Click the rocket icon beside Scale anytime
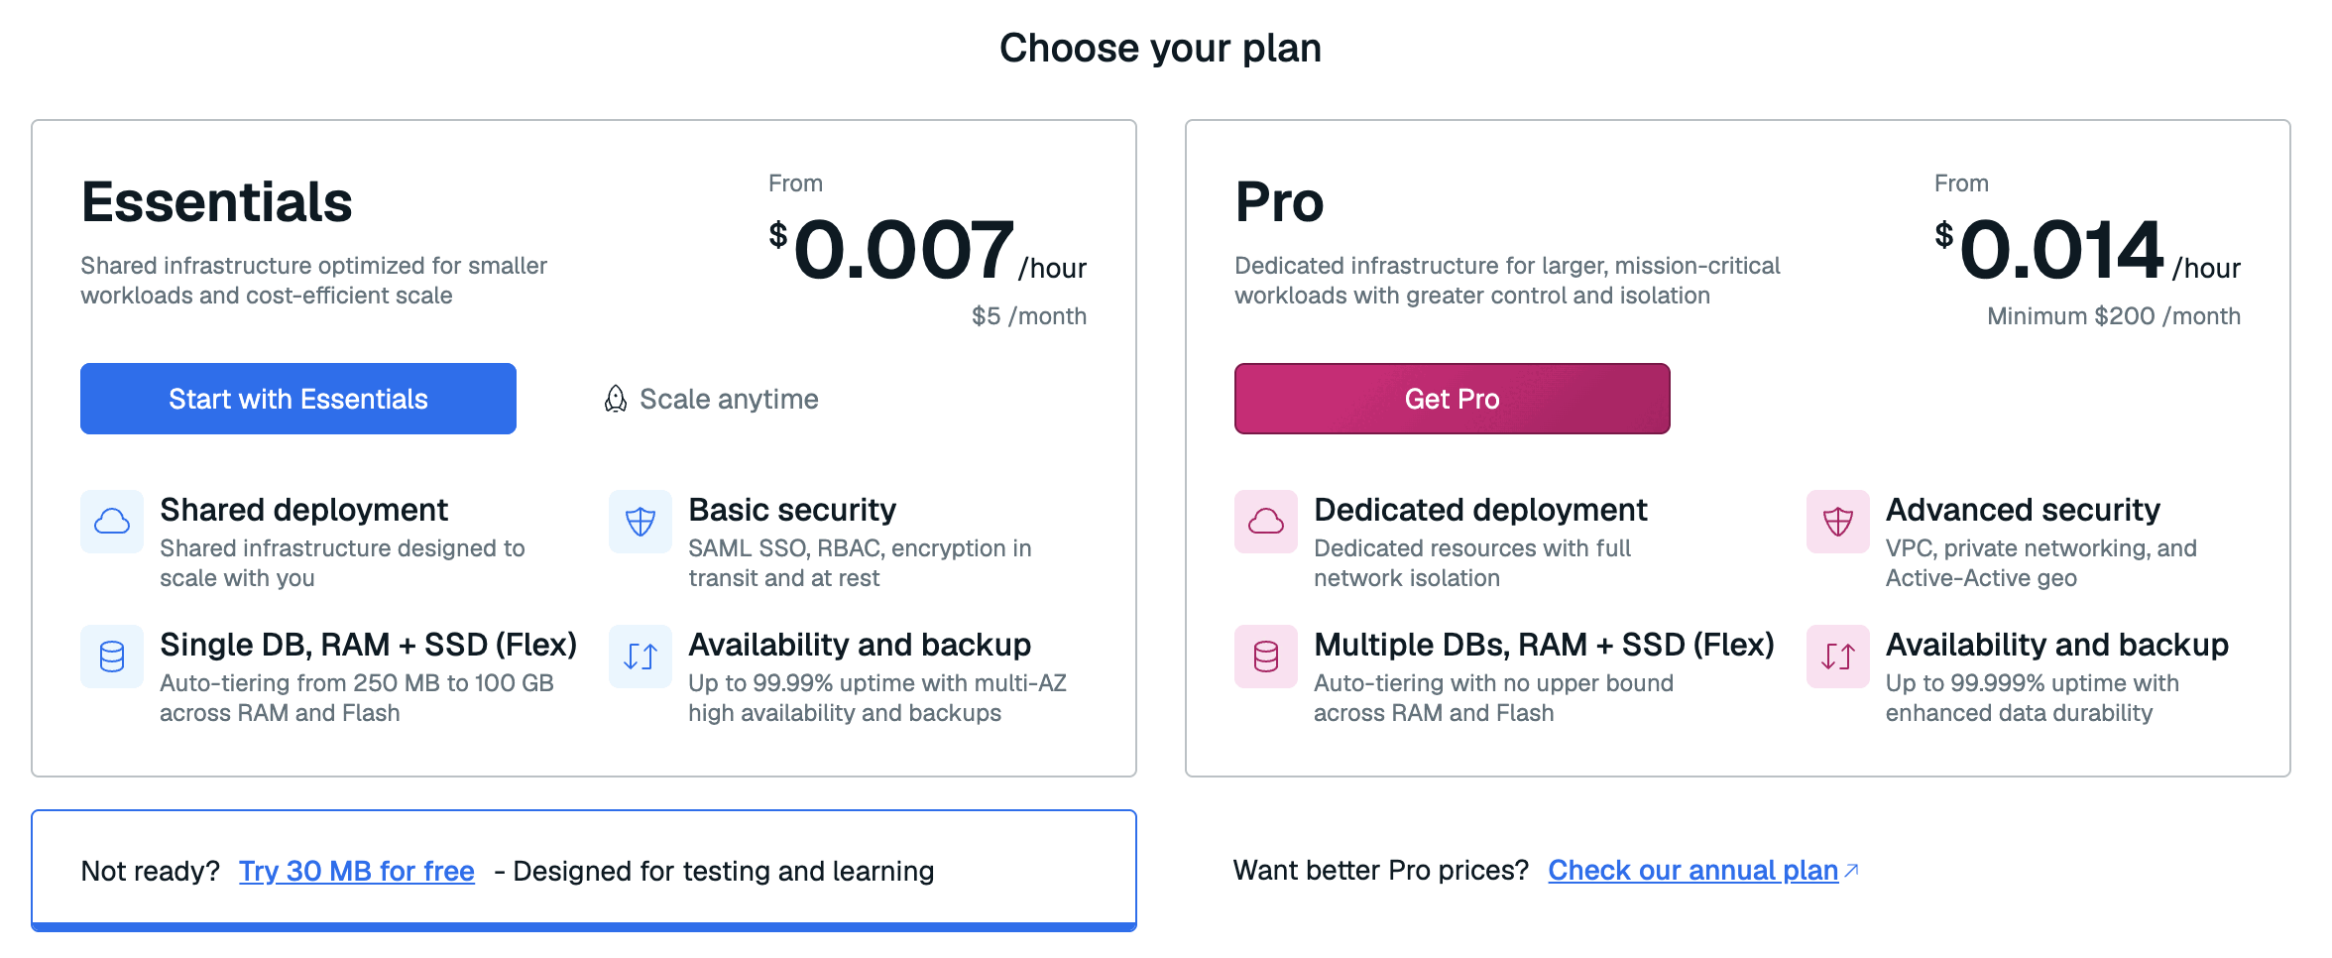 point(616,399)
